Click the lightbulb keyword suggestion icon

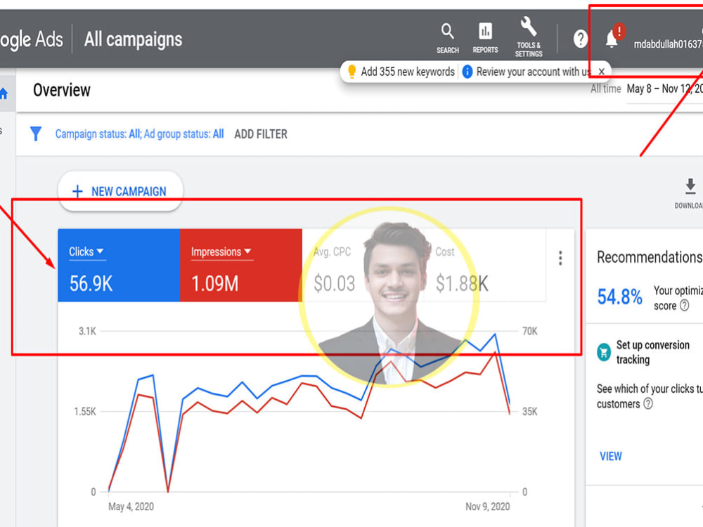[x=352, y=71]
